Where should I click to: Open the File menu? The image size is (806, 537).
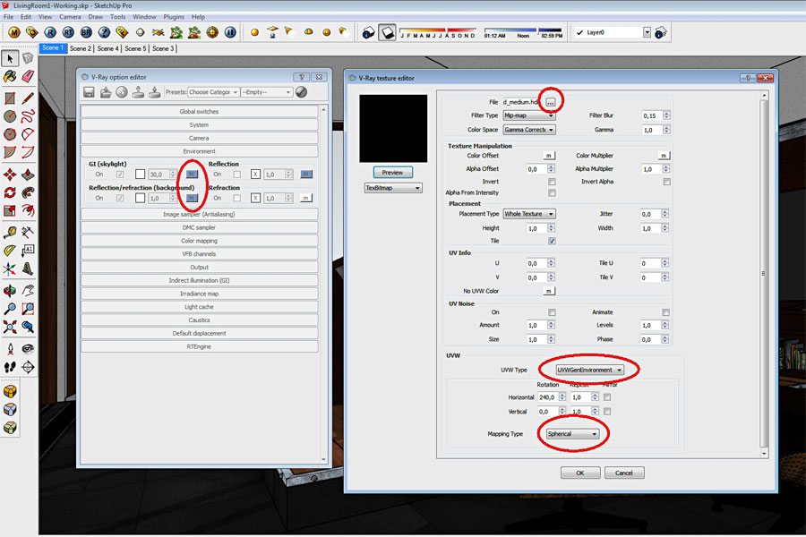9,17
